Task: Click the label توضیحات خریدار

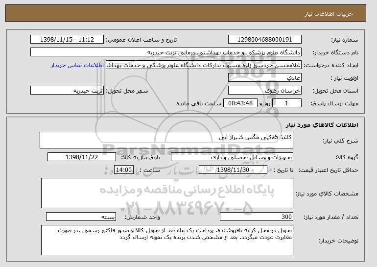Action: (338, 241)
